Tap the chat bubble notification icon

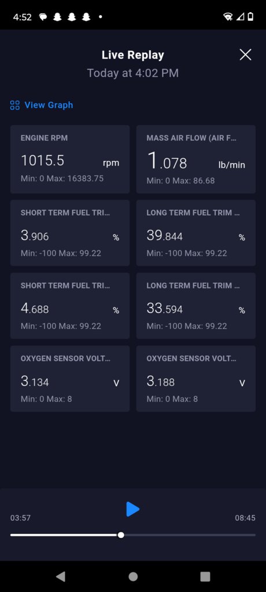[43, 17]
